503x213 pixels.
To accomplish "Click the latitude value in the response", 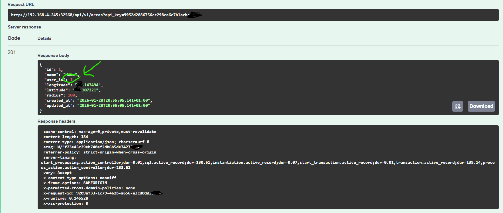I will click(x=89, y=90).
